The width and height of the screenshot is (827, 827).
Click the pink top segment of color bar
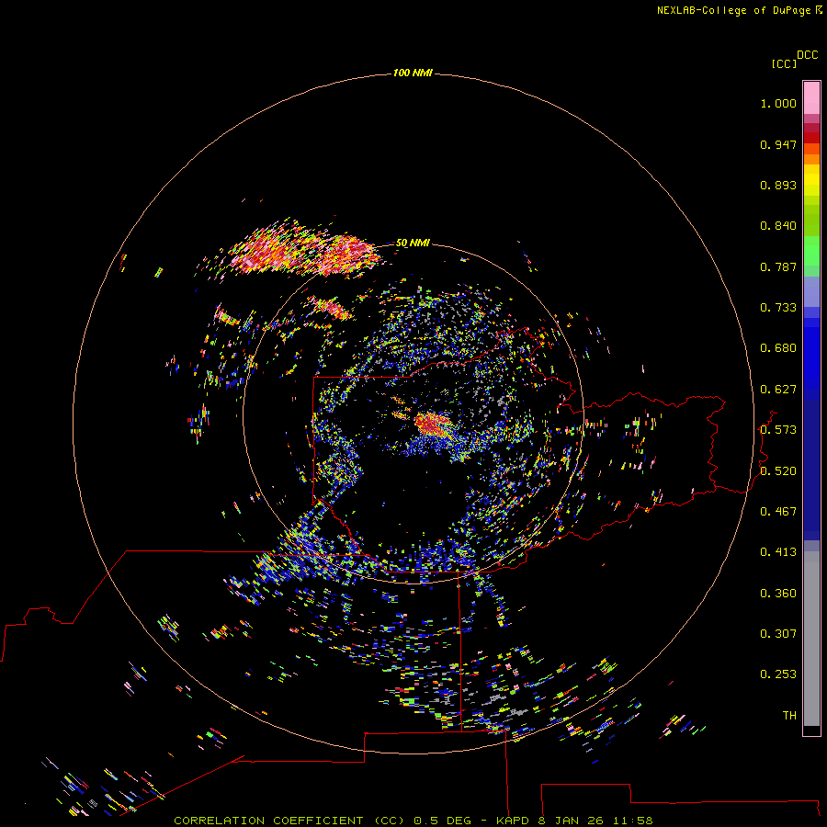coord(811,98)
